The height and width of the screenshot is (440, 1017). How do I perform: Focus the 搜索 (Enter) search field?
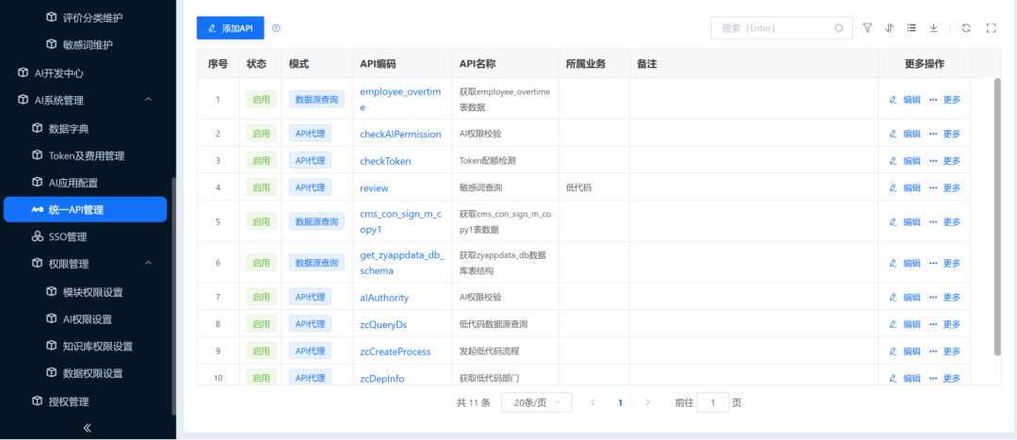(782, 28)
